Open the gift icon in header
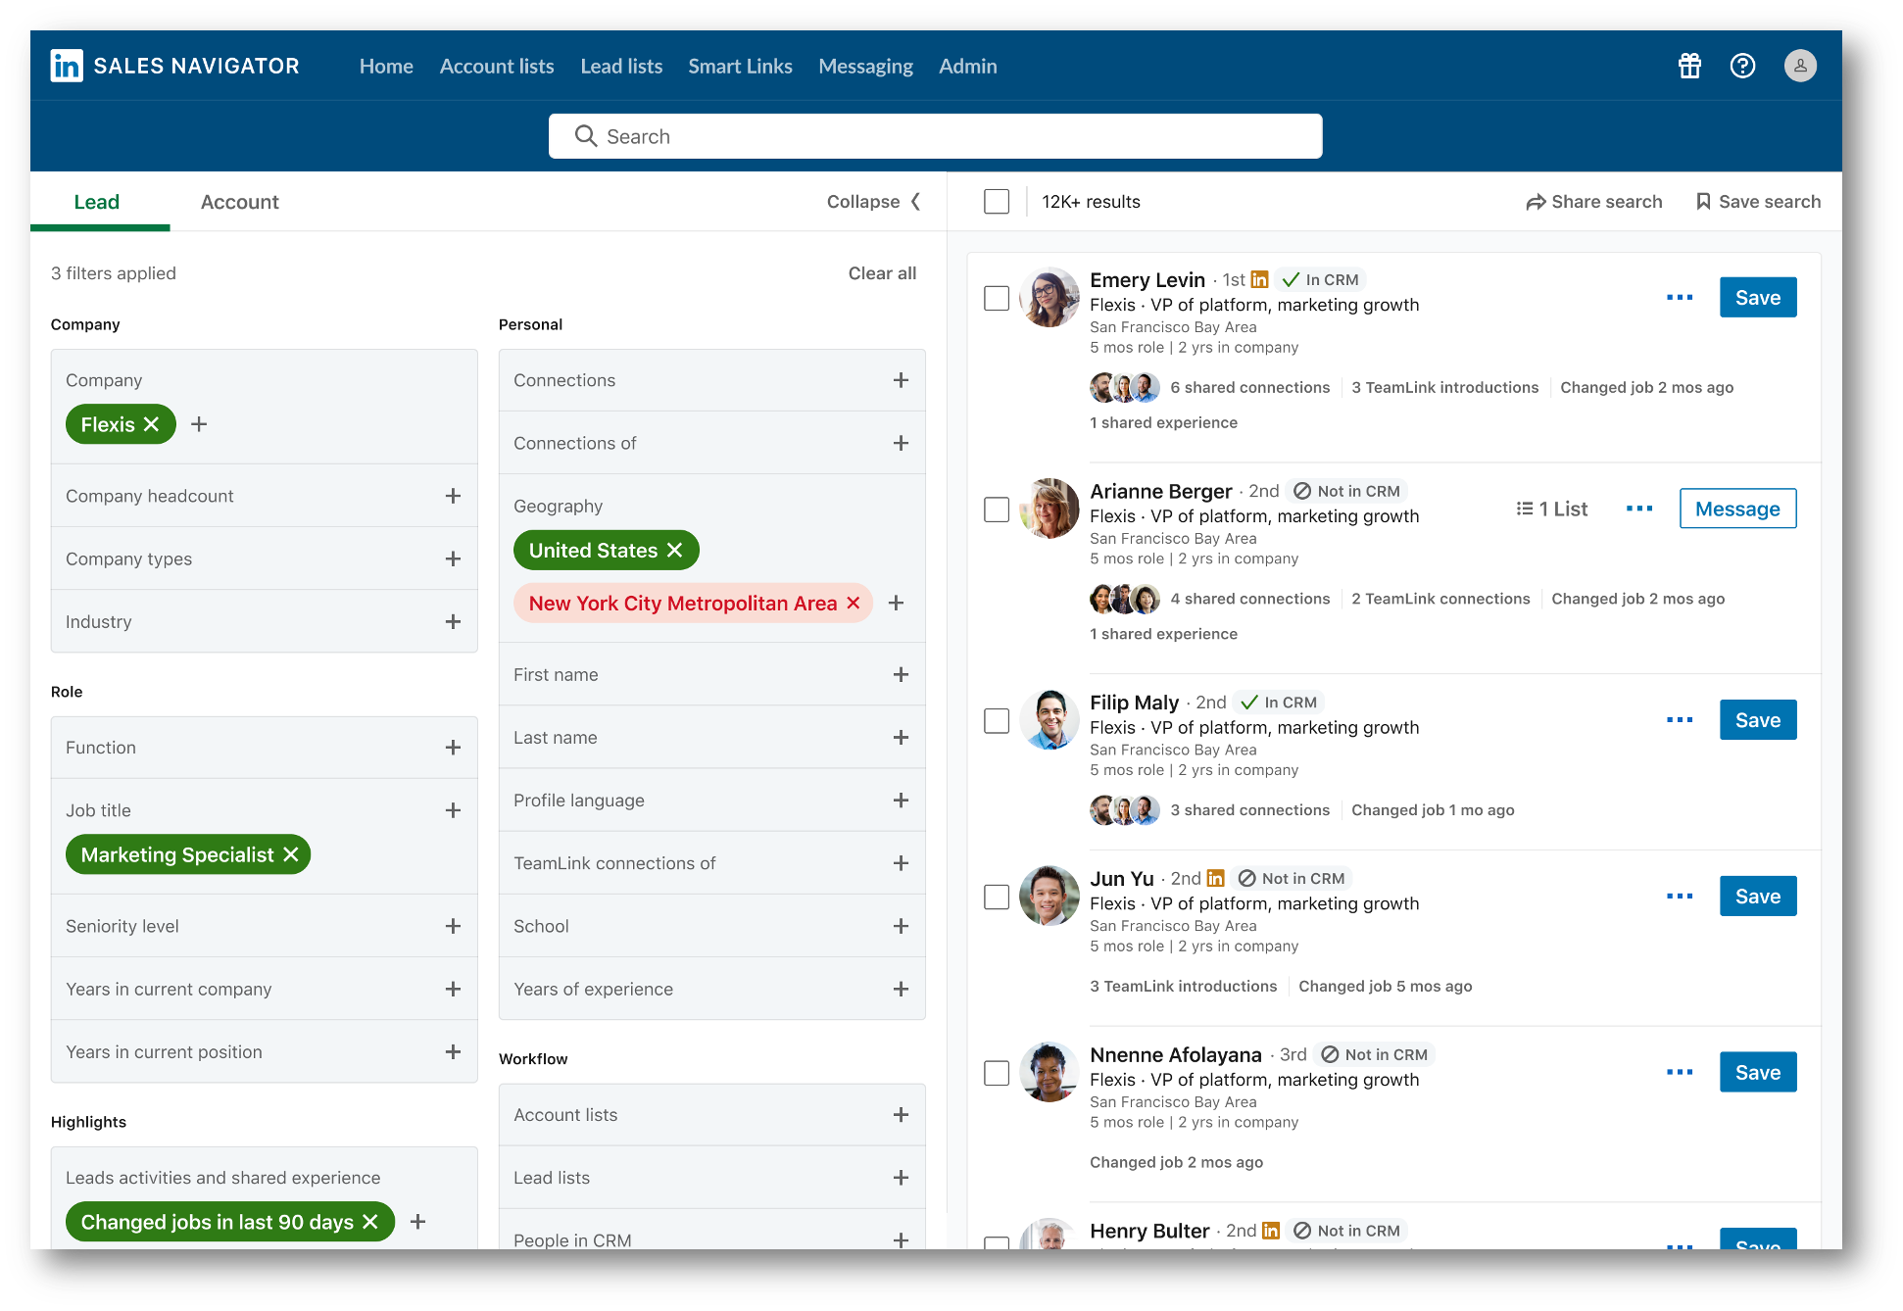The image size is (1903, 1311). [x=1689, y=66]
